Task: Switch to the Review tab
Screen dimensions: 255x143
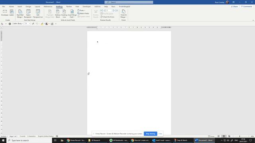Action: coord(69,6)
